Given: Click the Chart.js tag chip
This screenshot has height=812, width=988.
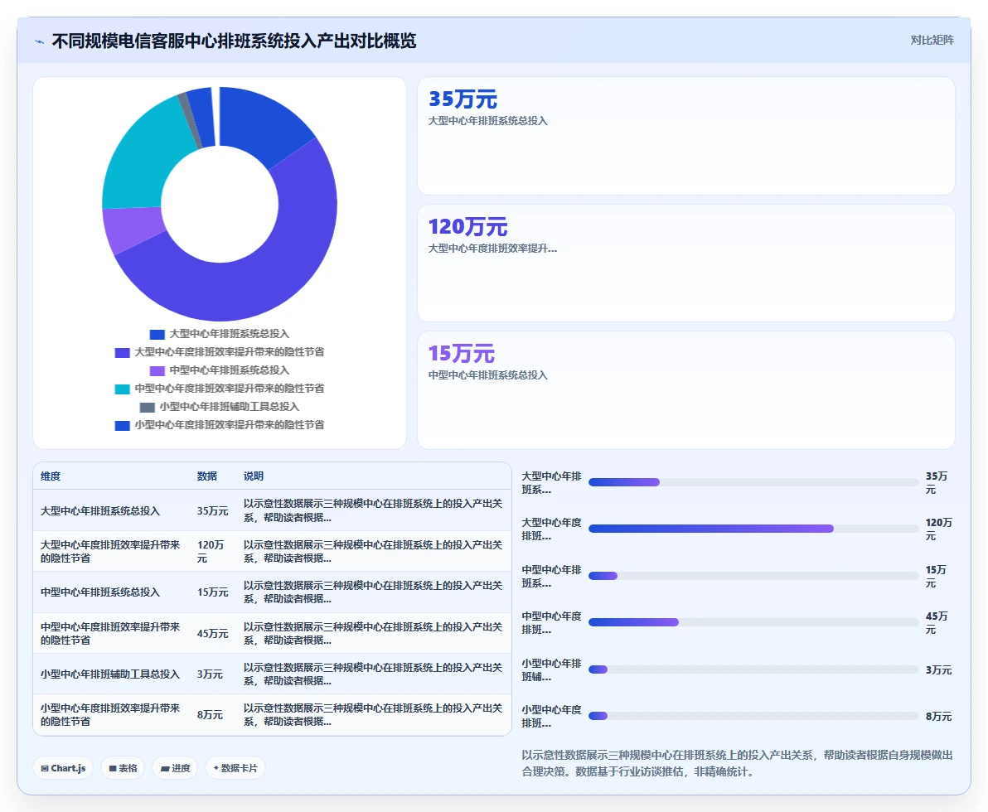Looking at the screenshot, I should click(63, 768).
